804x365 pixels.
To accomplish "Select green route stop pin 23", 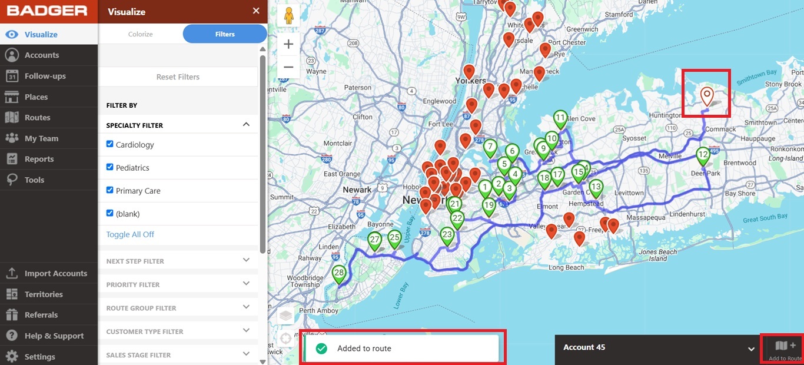I will click(447, 236).
